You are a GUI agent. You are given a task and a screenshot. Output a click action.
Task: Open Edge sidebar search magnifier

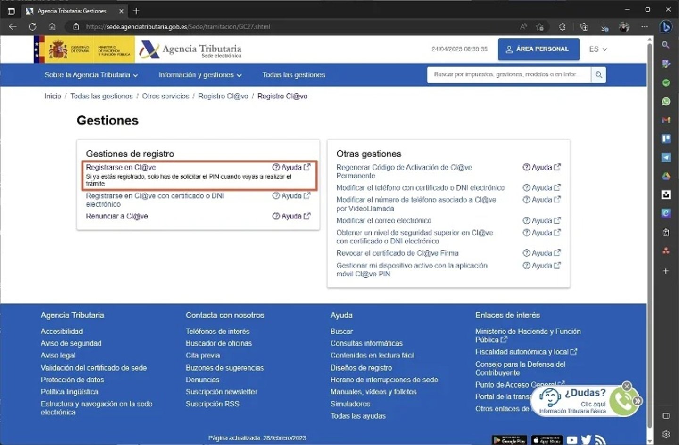coord(666,45)
